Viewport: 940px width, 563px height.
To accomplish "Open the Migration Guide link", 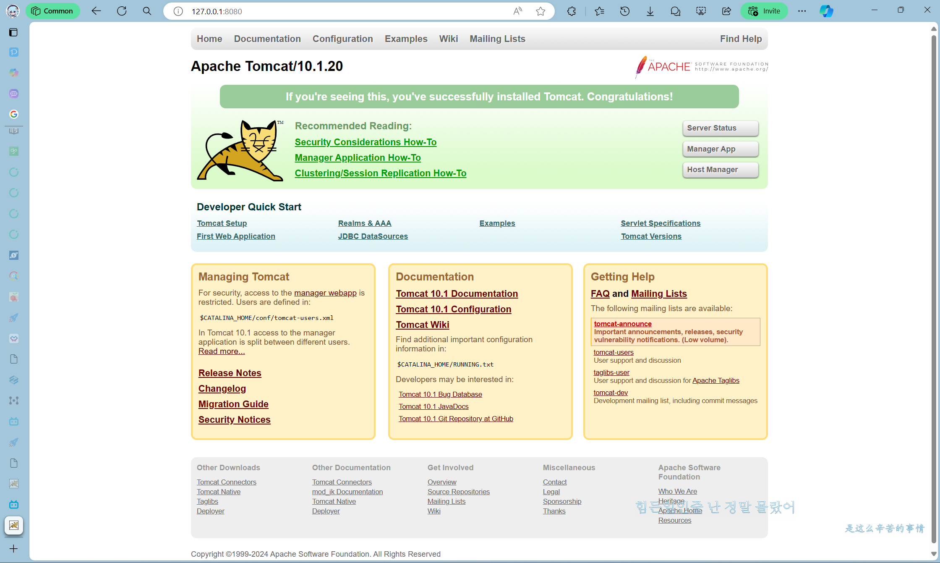I will pyautogui.click(x=233, y=404).
